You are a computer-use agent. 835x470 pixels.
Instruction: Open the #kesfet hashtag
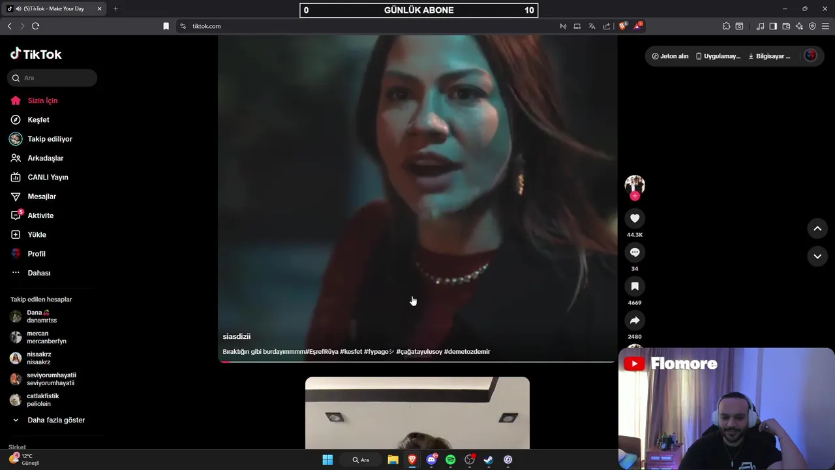351,351
